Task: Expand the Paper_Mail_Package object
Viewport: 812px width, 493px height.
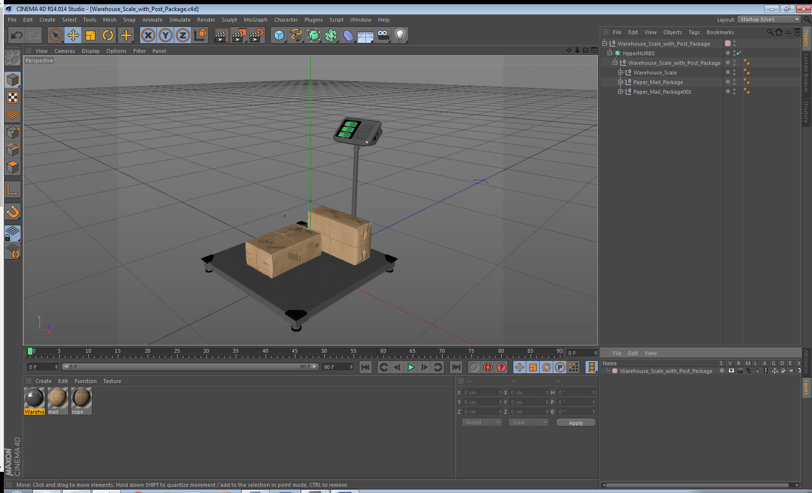Action: coord(621,82)
